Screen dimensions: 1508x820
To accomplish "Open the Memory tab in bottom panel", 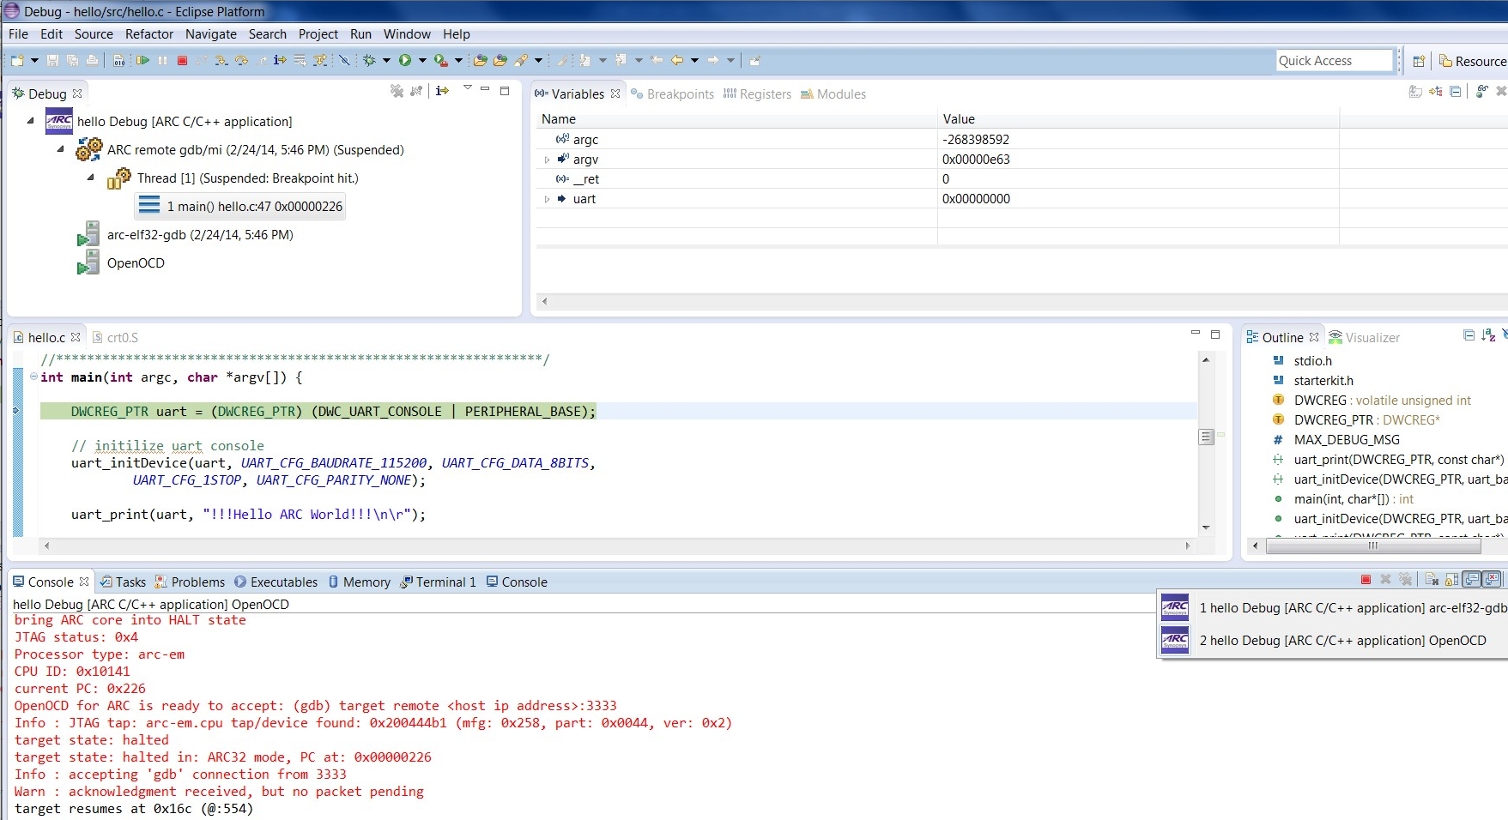I will 360,582.
